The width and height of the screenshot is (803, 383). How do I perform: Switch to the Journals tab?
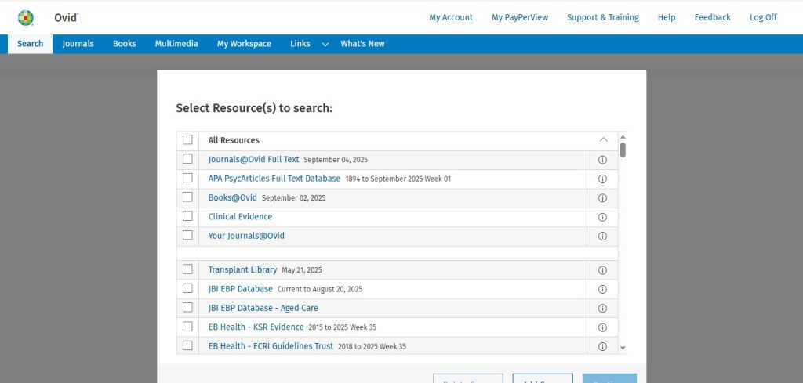pos(78,44)
